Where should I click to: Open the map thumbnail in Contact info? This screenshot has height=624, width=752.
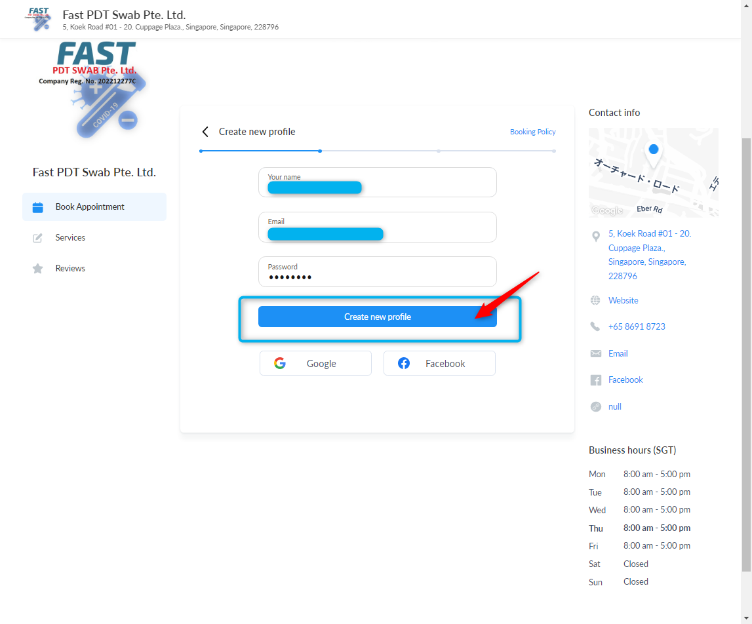point(653,172)
